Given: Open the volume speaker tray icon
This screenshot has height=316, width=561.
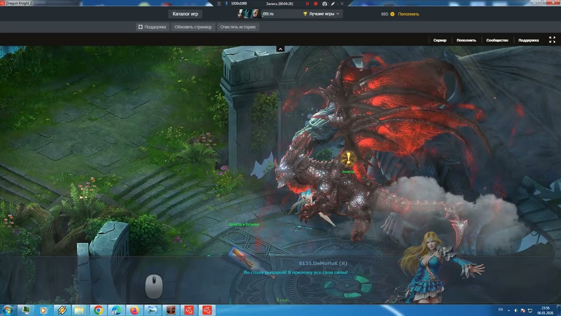Looking at the screenshot, I should pos(516,310).
